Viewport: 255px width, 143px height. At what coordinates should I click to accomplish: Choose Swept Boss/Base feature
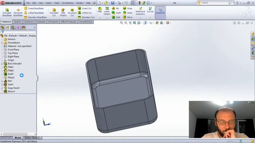pos(34,8)
